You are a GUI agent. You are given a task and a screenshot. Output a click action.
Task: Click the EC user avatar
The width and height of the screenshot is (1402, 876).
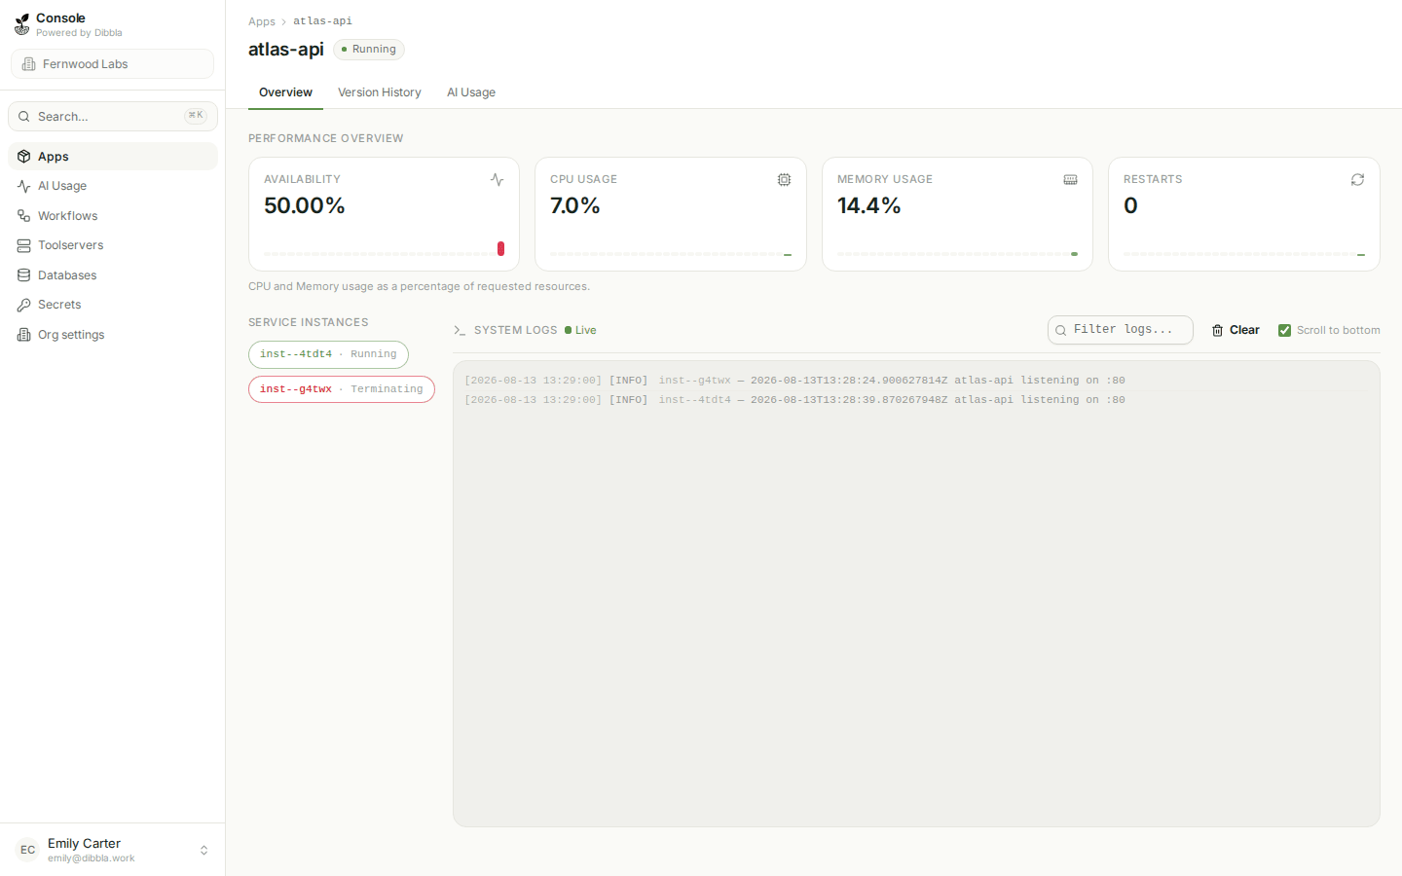(x=28, y=850)
